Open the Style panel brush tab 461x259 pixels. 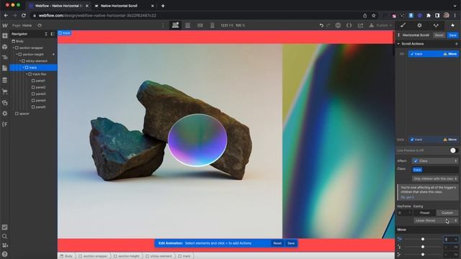click(403, 26)
